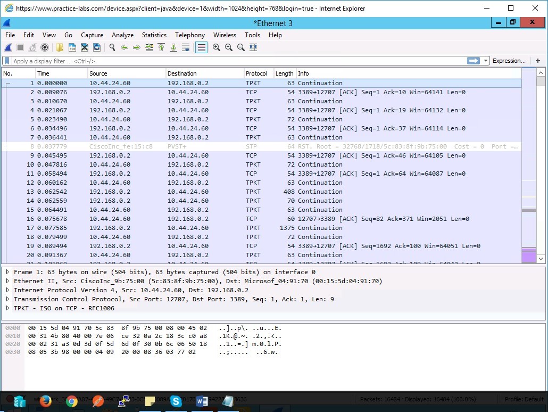Jump to the first packet
The image size is (548, 412).
pos(161,47)
